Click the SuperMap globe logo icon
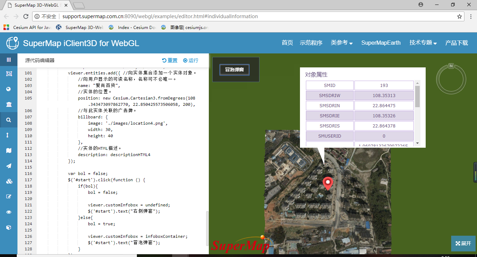The height and width of the screenshot is (257, 477). click(13, 43)
